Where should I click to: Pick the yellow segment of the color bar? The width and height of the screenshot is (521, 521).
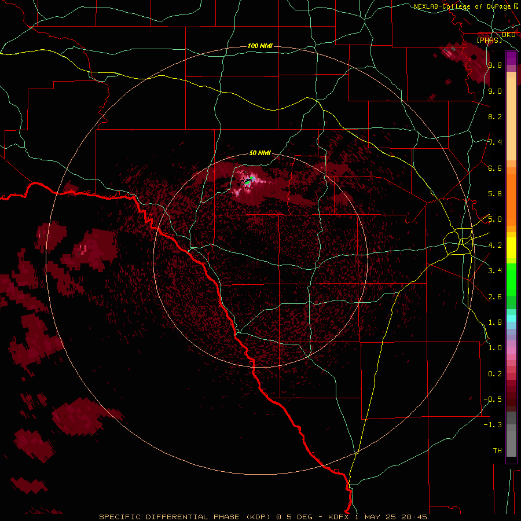[511, 248]
